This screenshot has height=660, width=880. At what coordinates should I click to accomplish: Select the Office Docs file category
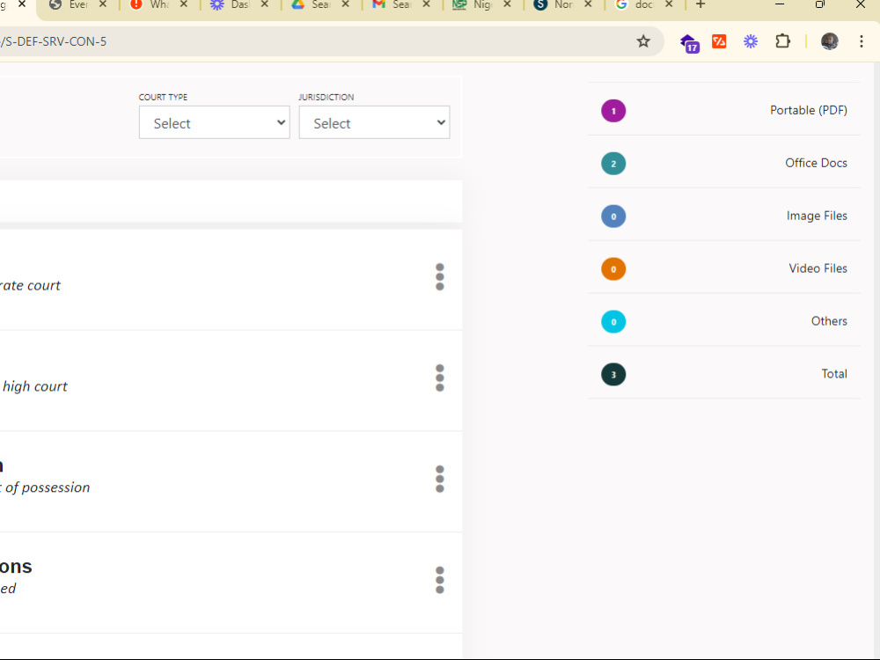(x=724, y=163)
